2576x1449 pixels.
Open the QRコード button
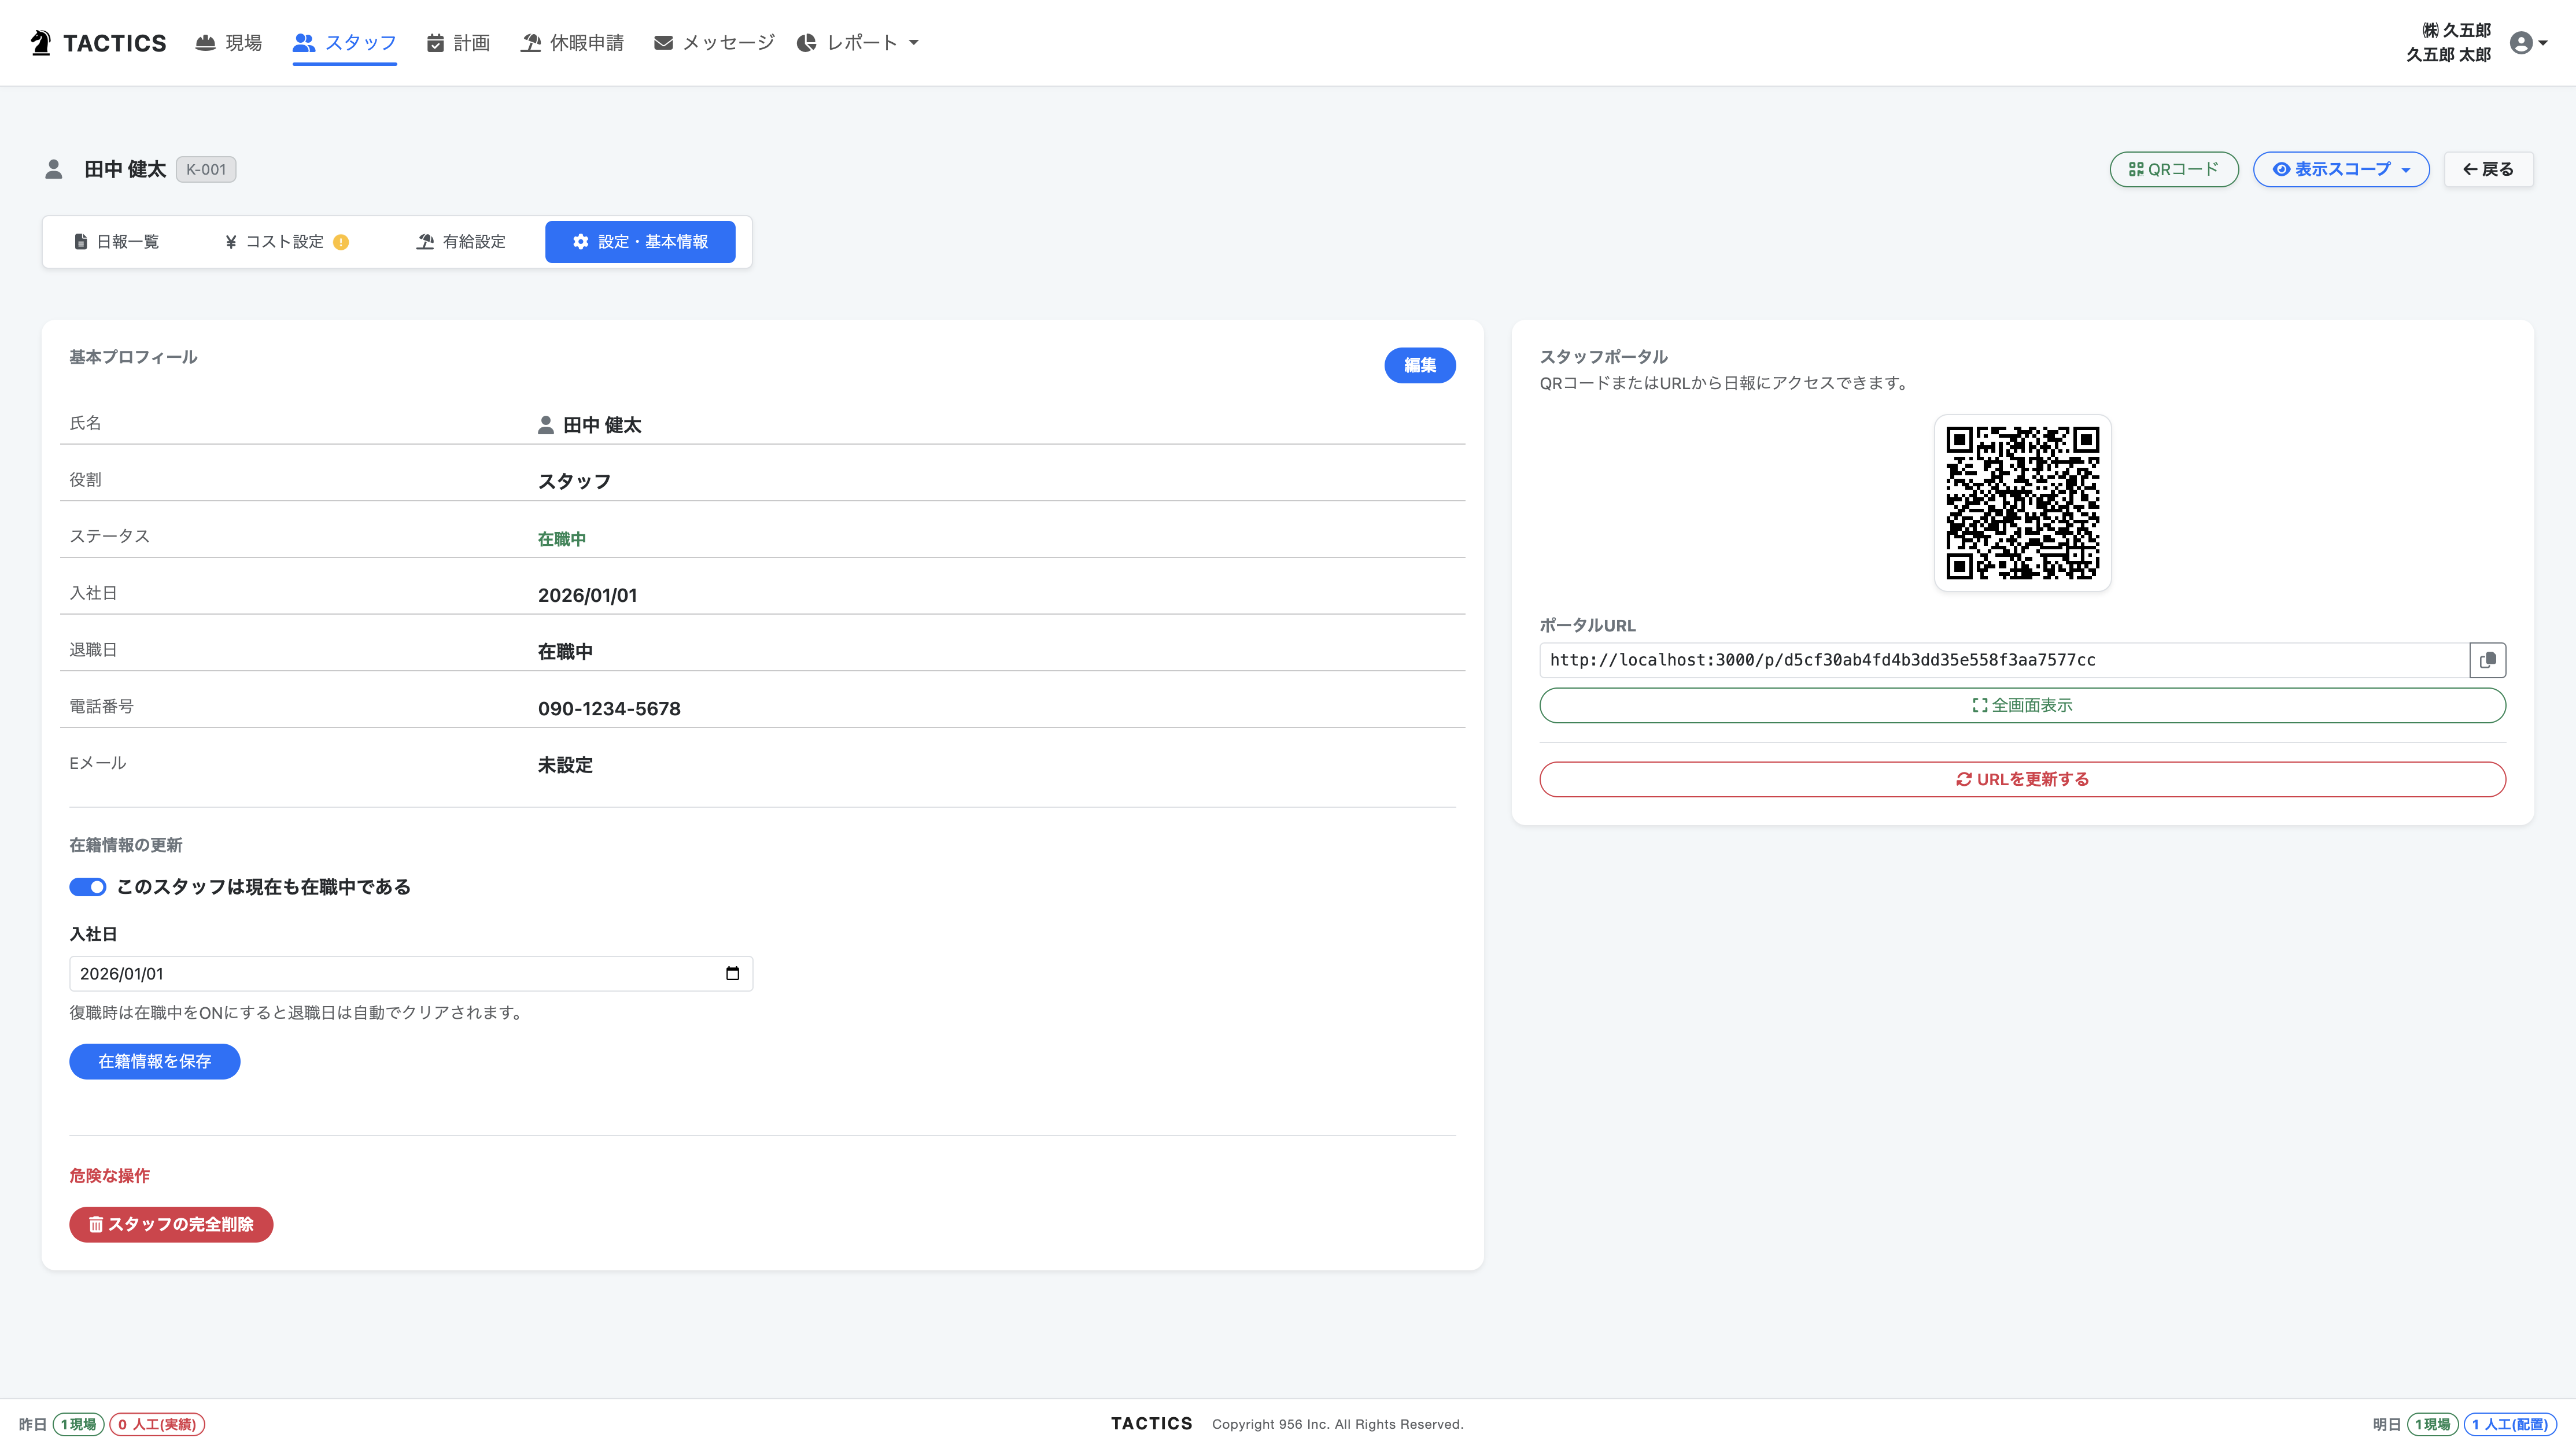(x=2174, y=169)
